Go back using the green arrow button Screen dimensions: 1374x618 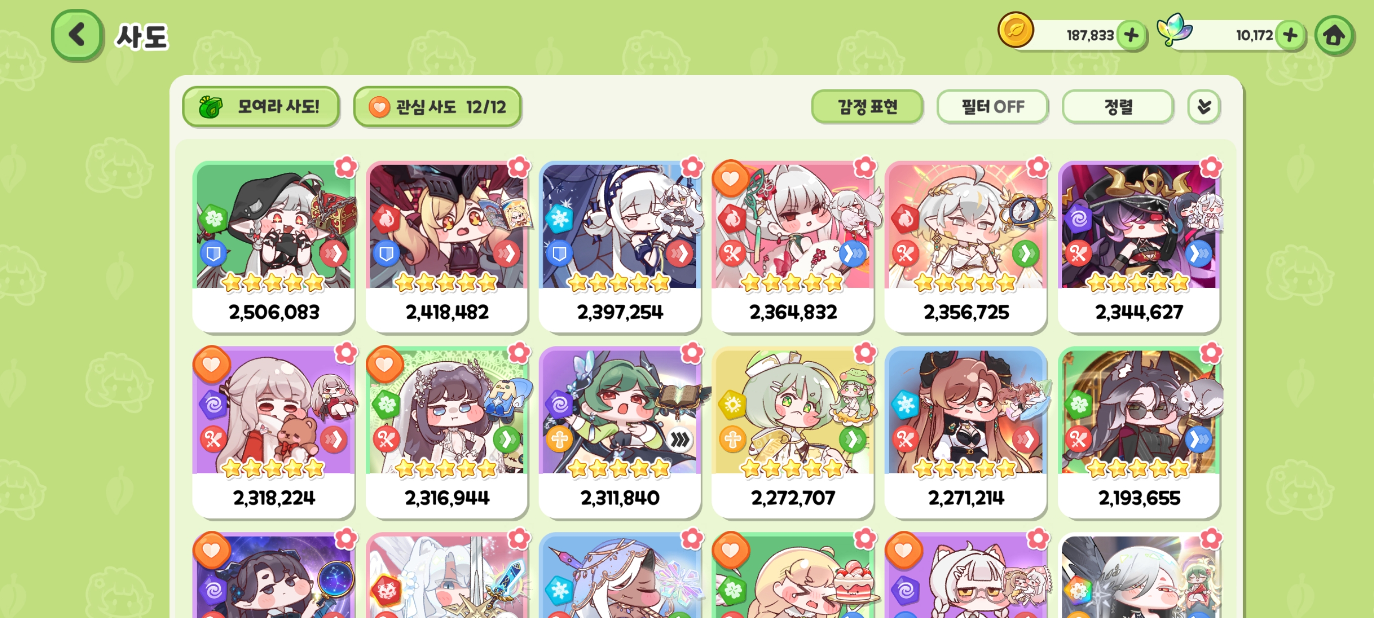coord(77,35)
